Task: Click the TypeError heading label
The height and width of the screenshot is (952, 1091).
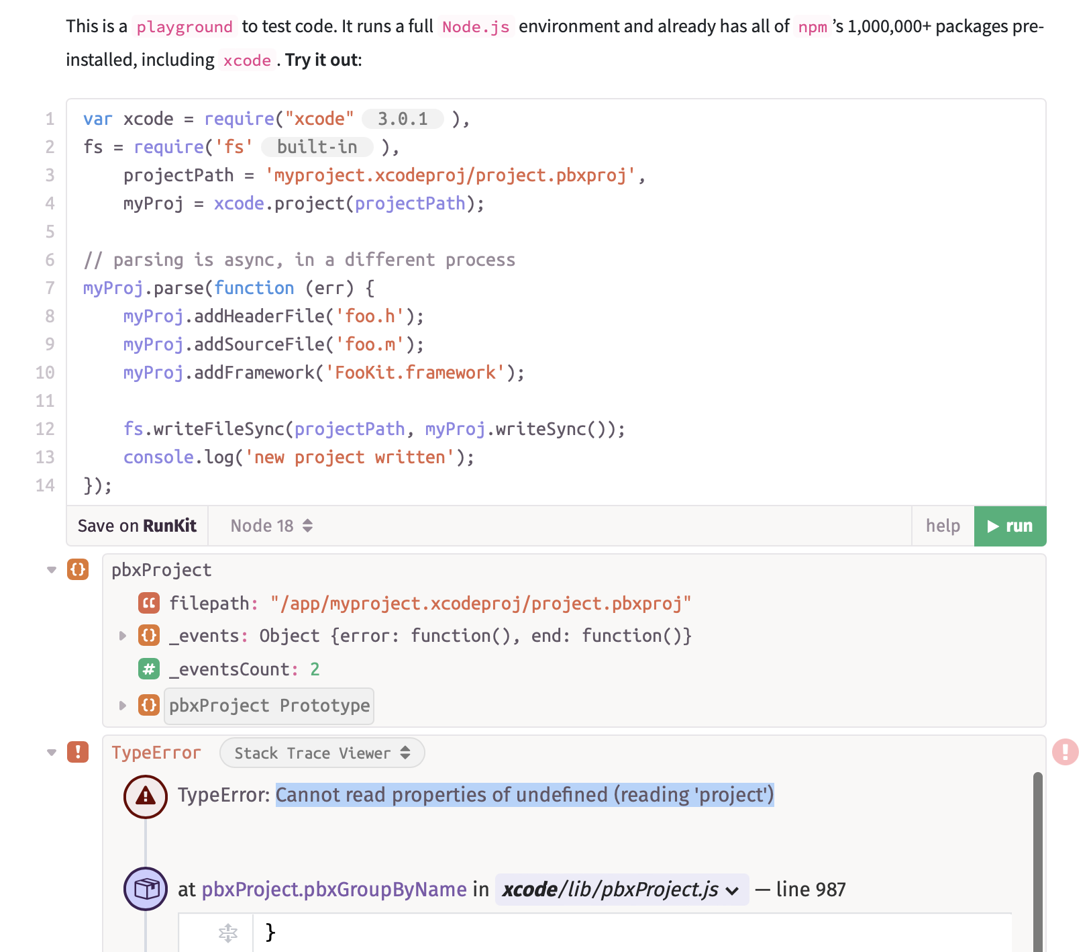Action: click(x=156, y=753)
